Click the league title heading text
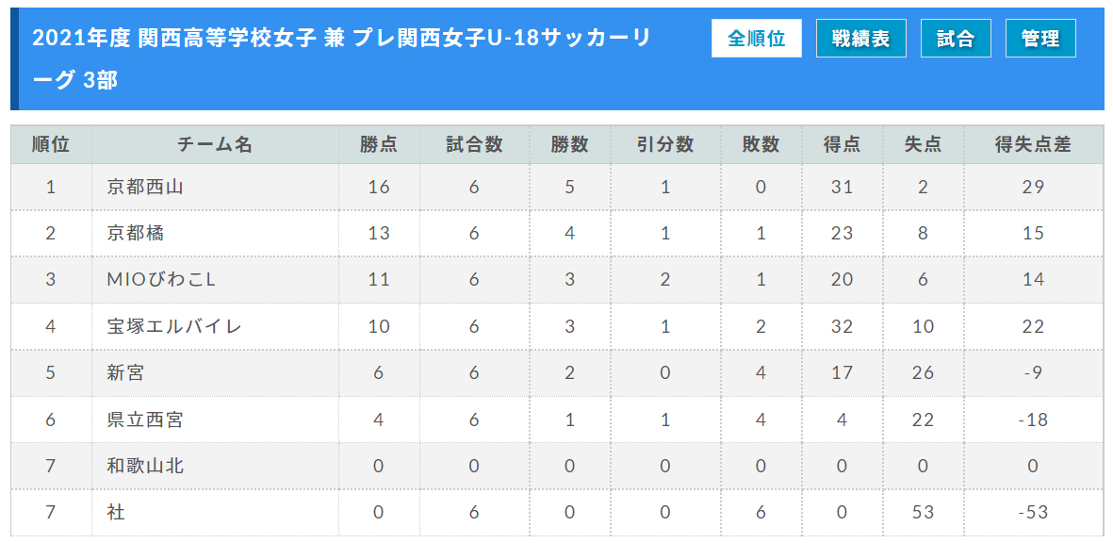 [x=341, y=59]
